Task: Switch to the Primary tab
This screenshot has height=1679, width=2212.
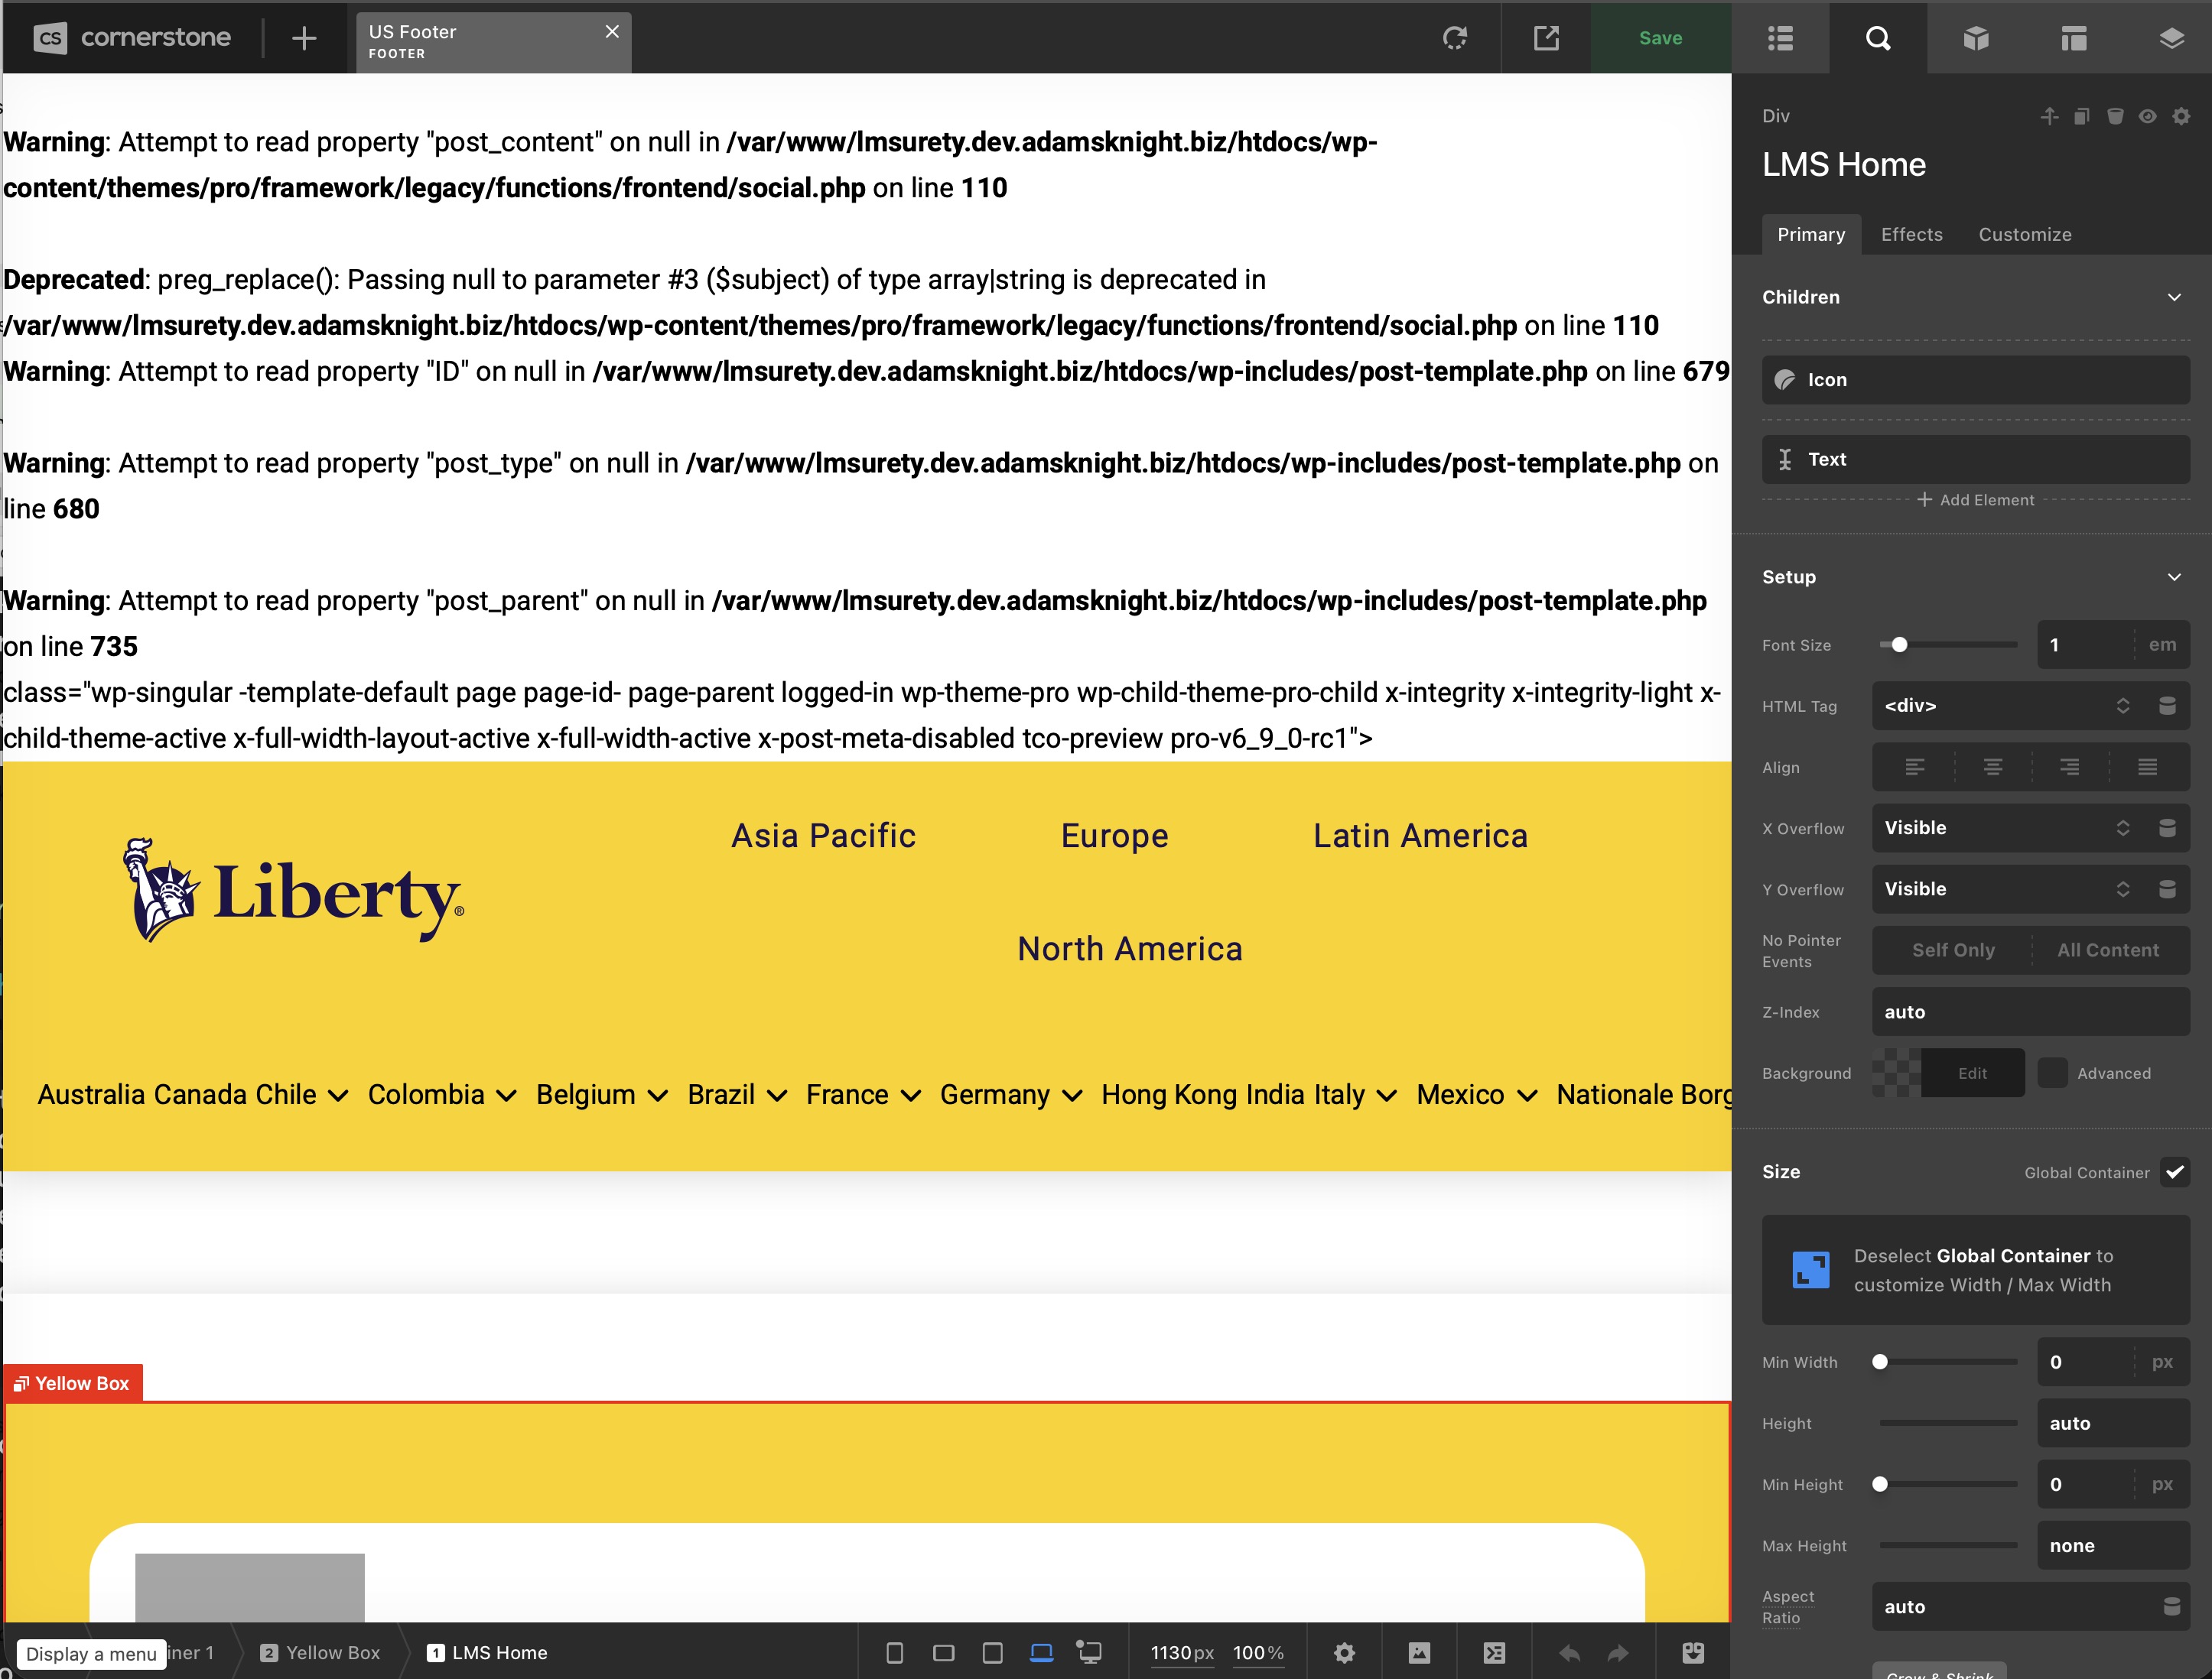Action: point(1811,235)
